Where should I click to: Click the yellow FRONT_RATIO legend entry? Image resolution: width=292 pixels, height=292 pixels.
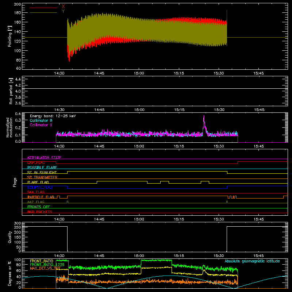click(42, 261)
